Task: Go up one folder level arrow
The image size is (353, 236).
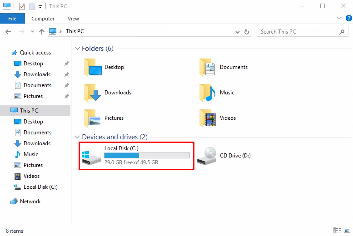Action: (42, 32)
